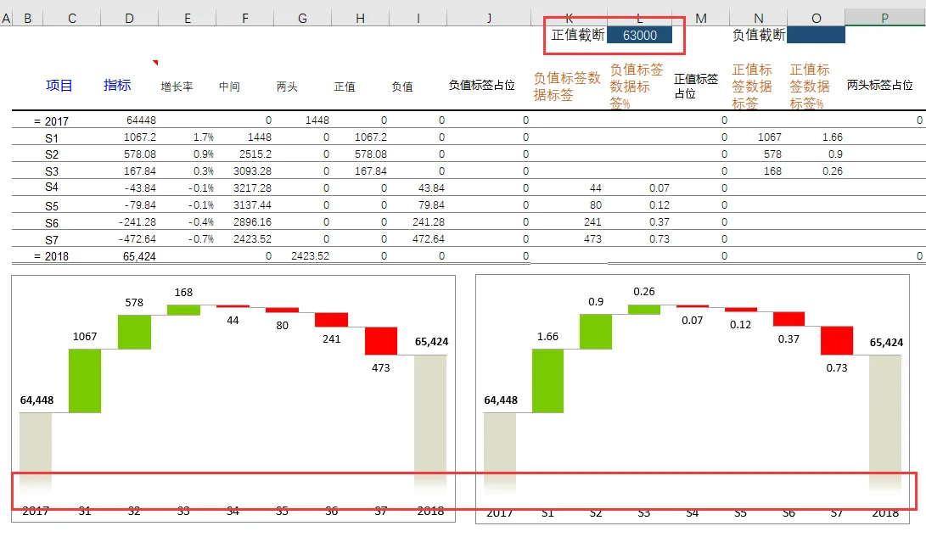Select the column N header
This screenshot has width=926, height=554.
pyautogui.click(x=759, y=19)
